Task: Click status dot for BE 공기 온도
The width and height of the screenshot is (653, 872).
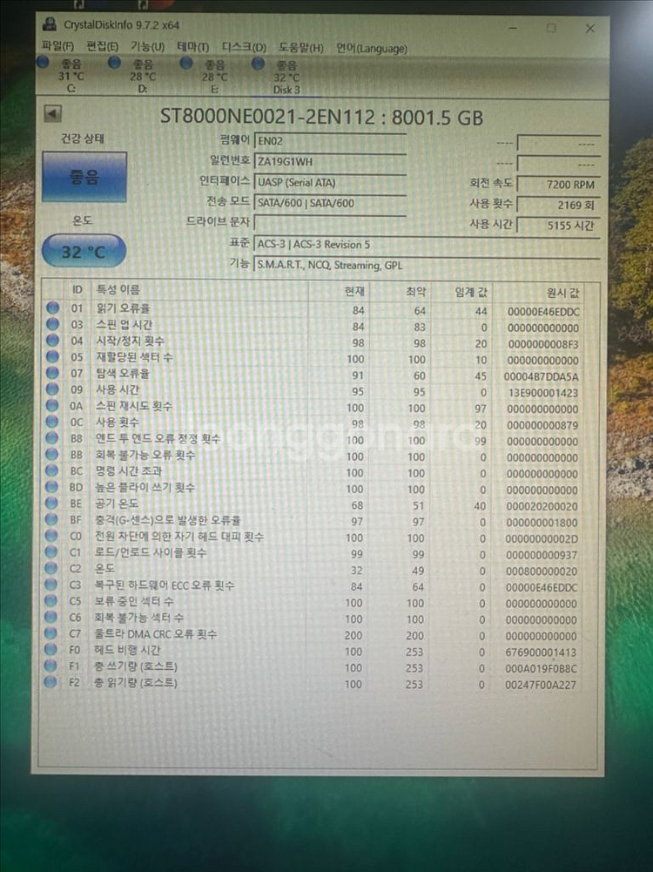Action: click(51, 503)
